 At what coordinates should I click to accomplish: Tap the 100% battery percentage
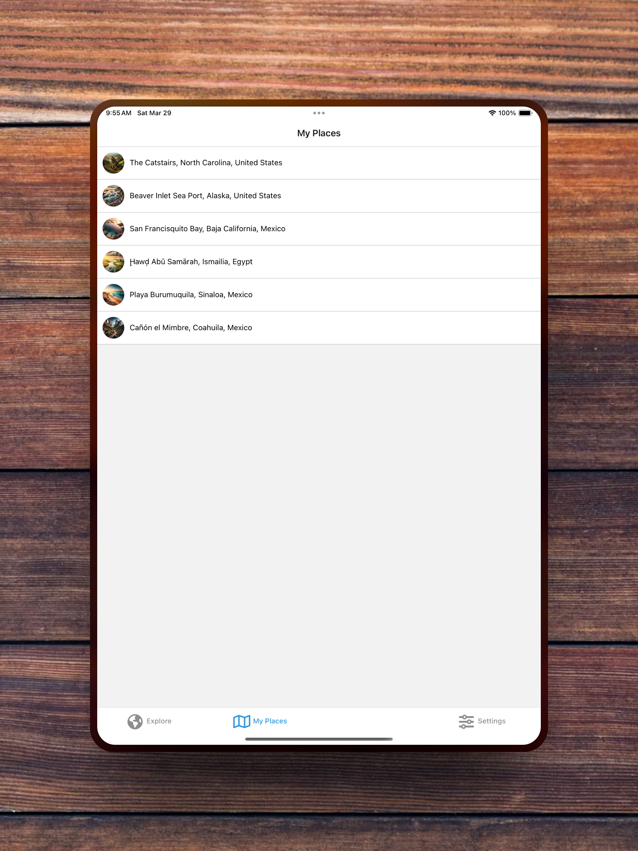pyautogui.click(x=507, y=113)
